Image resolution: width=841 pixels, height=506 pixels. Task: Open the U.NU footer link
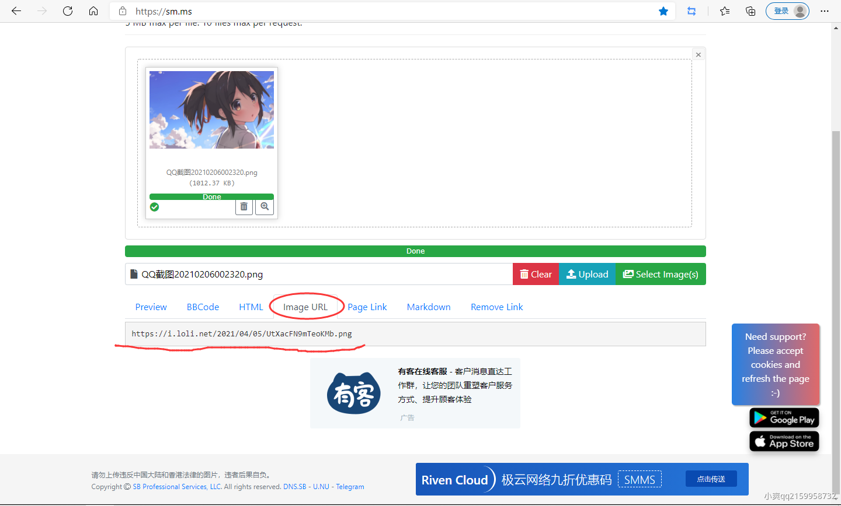[x=321, y=487]
